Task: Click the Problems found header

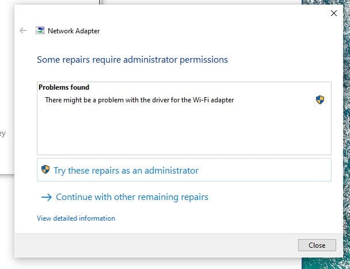Action: coord(64,87)
